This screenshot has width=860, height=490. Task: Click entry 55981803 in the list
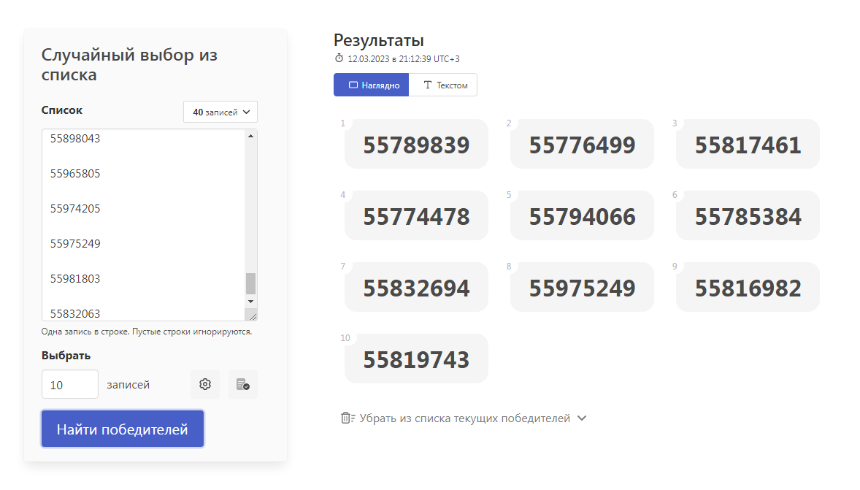coord(75,279)
